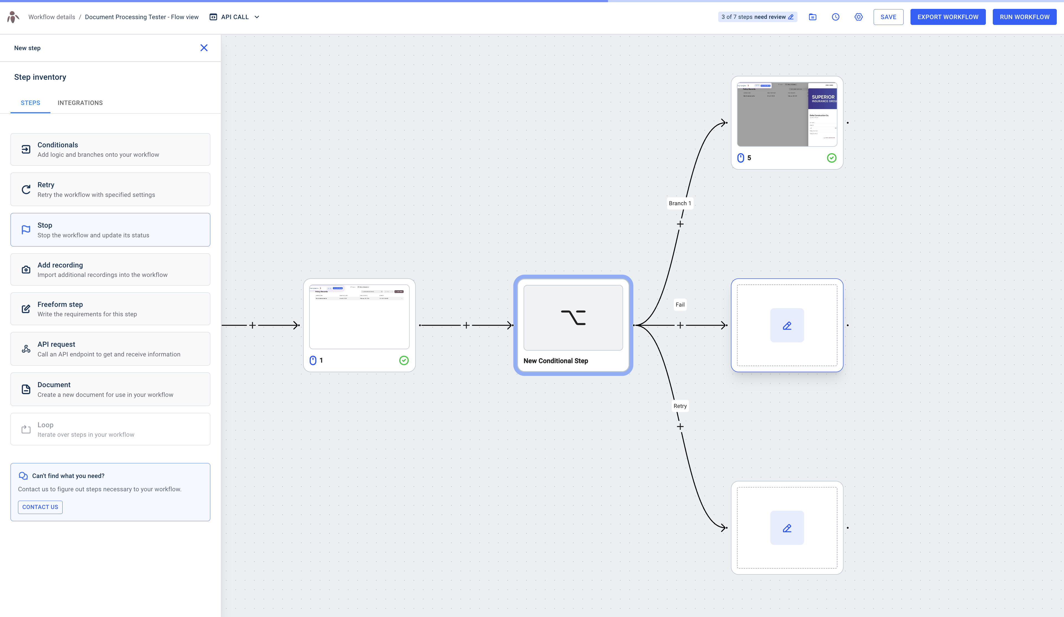
Task: Select the Freeform step icon
Action: (26, 308)
